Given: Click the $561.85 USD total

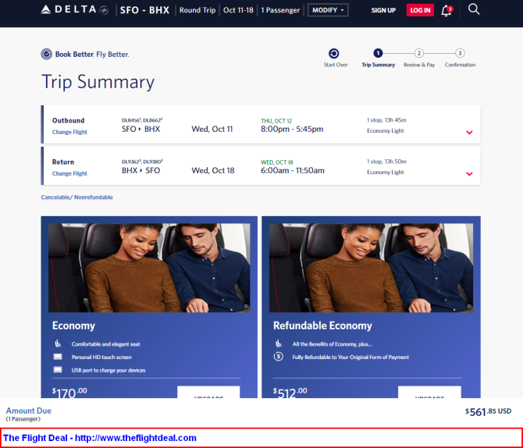Looking at the screenshot, I should click(489, 411).
